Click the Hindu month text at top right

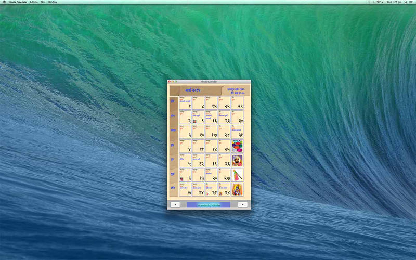click(x=236, y=92)
